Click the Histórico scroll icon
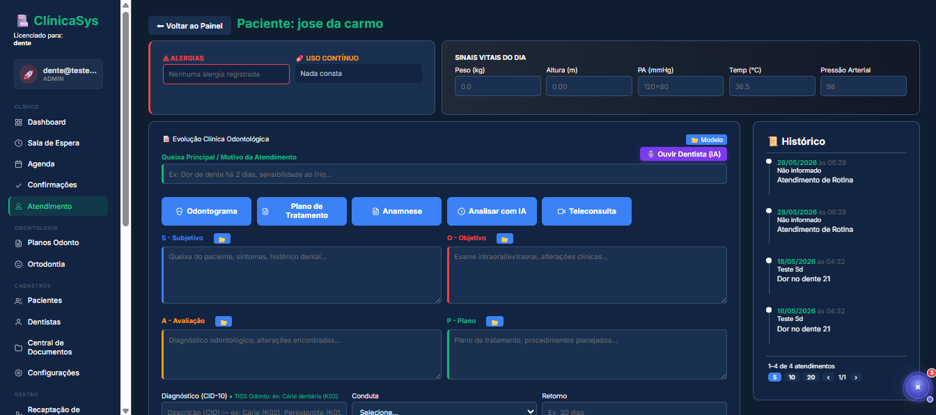936x415 pixels. [773, 141]
